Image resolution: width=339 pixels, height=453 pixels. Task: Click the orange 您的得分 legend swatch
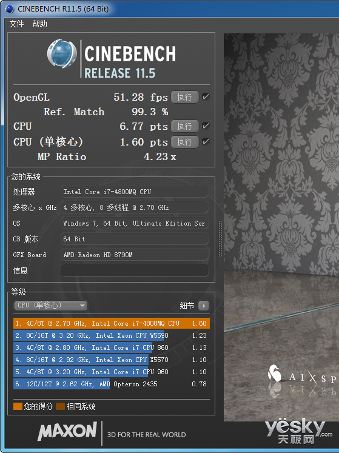click(x=18, y=406)
